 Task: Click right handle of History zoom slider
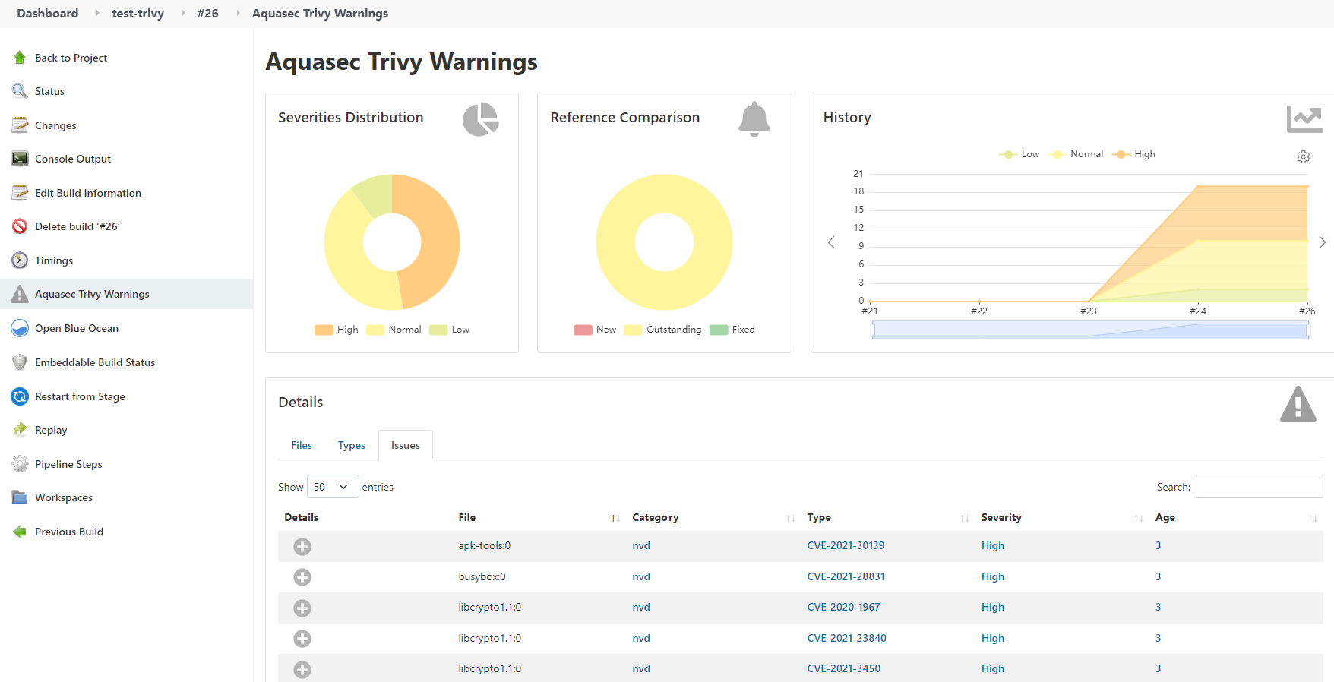pos(1308,330)
